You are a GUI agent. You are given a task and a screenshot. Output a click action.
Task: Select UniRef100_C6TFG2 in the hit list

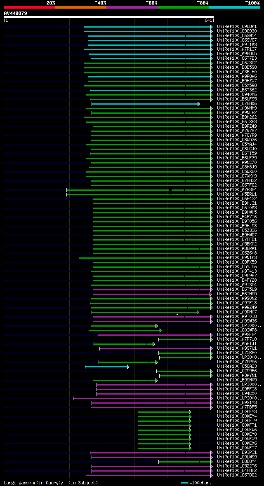pos(237,185)
